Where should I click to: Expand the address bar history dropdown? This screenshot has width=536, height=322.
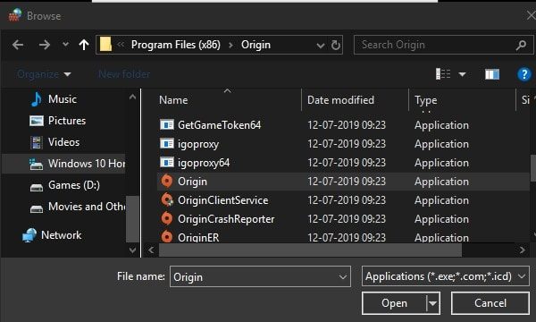(321, 45)
